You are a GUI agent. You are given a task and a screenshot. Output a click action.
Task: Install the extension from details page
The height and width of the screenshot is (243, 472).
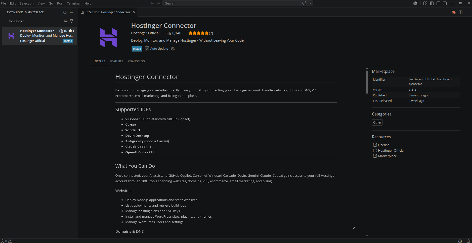pyautogui.click(x=137, y=49)
